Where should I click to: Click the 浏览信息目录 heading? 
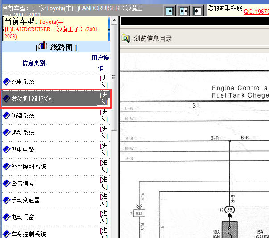[x=153, y=39]
